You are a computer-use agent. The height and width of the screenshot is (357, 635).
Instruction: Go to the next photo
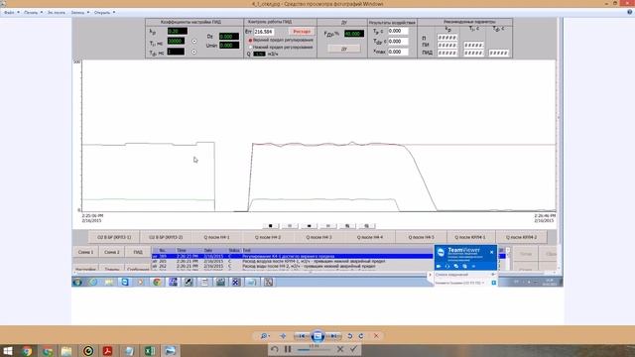(x=333, y=336)
